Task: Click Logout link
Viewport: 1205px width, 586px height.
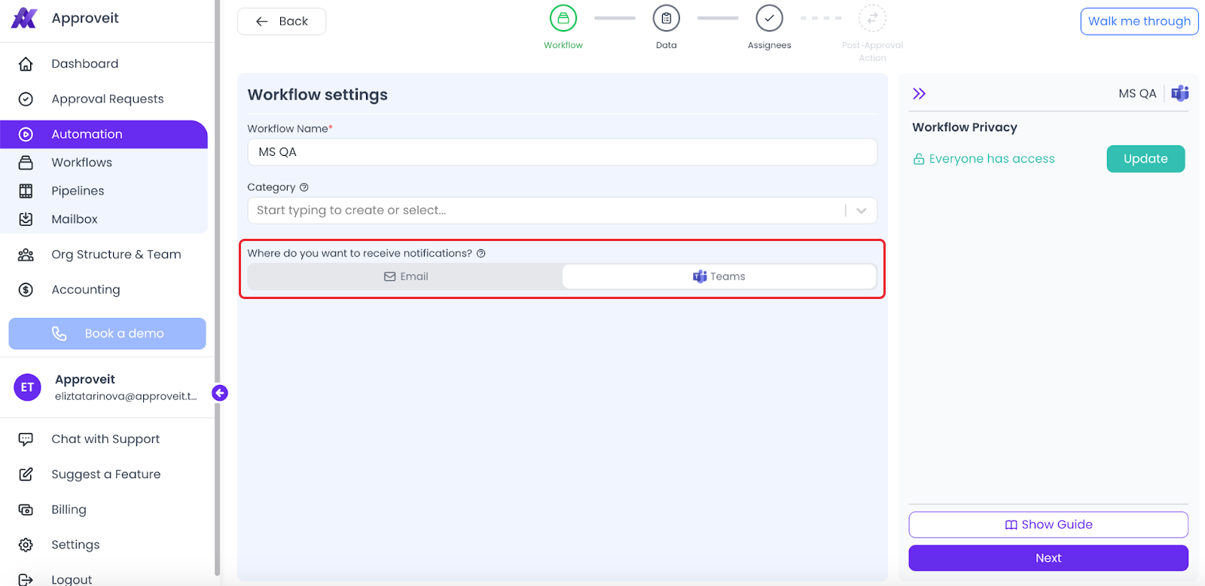Action: (72, 579)
